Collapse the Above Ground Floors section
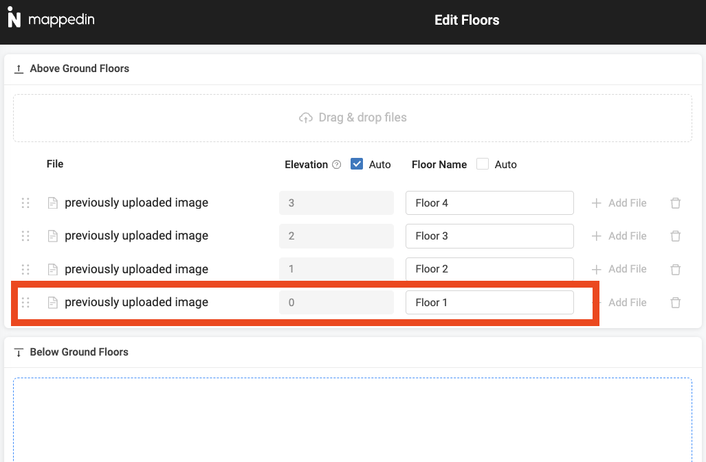Image resolution: width=706 pixels, height=462 pixels. click(19, 69)
